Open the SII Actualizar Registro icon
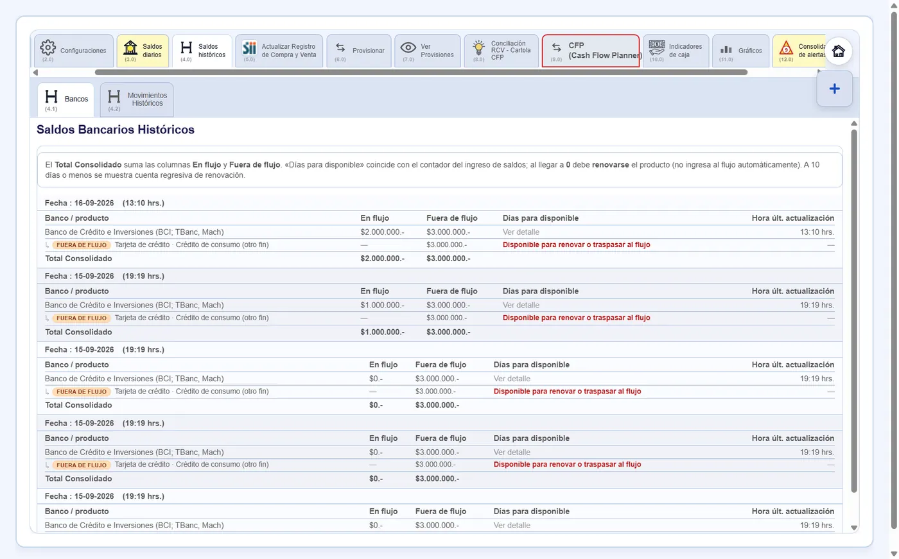The image size is (899, 559). 249,47
